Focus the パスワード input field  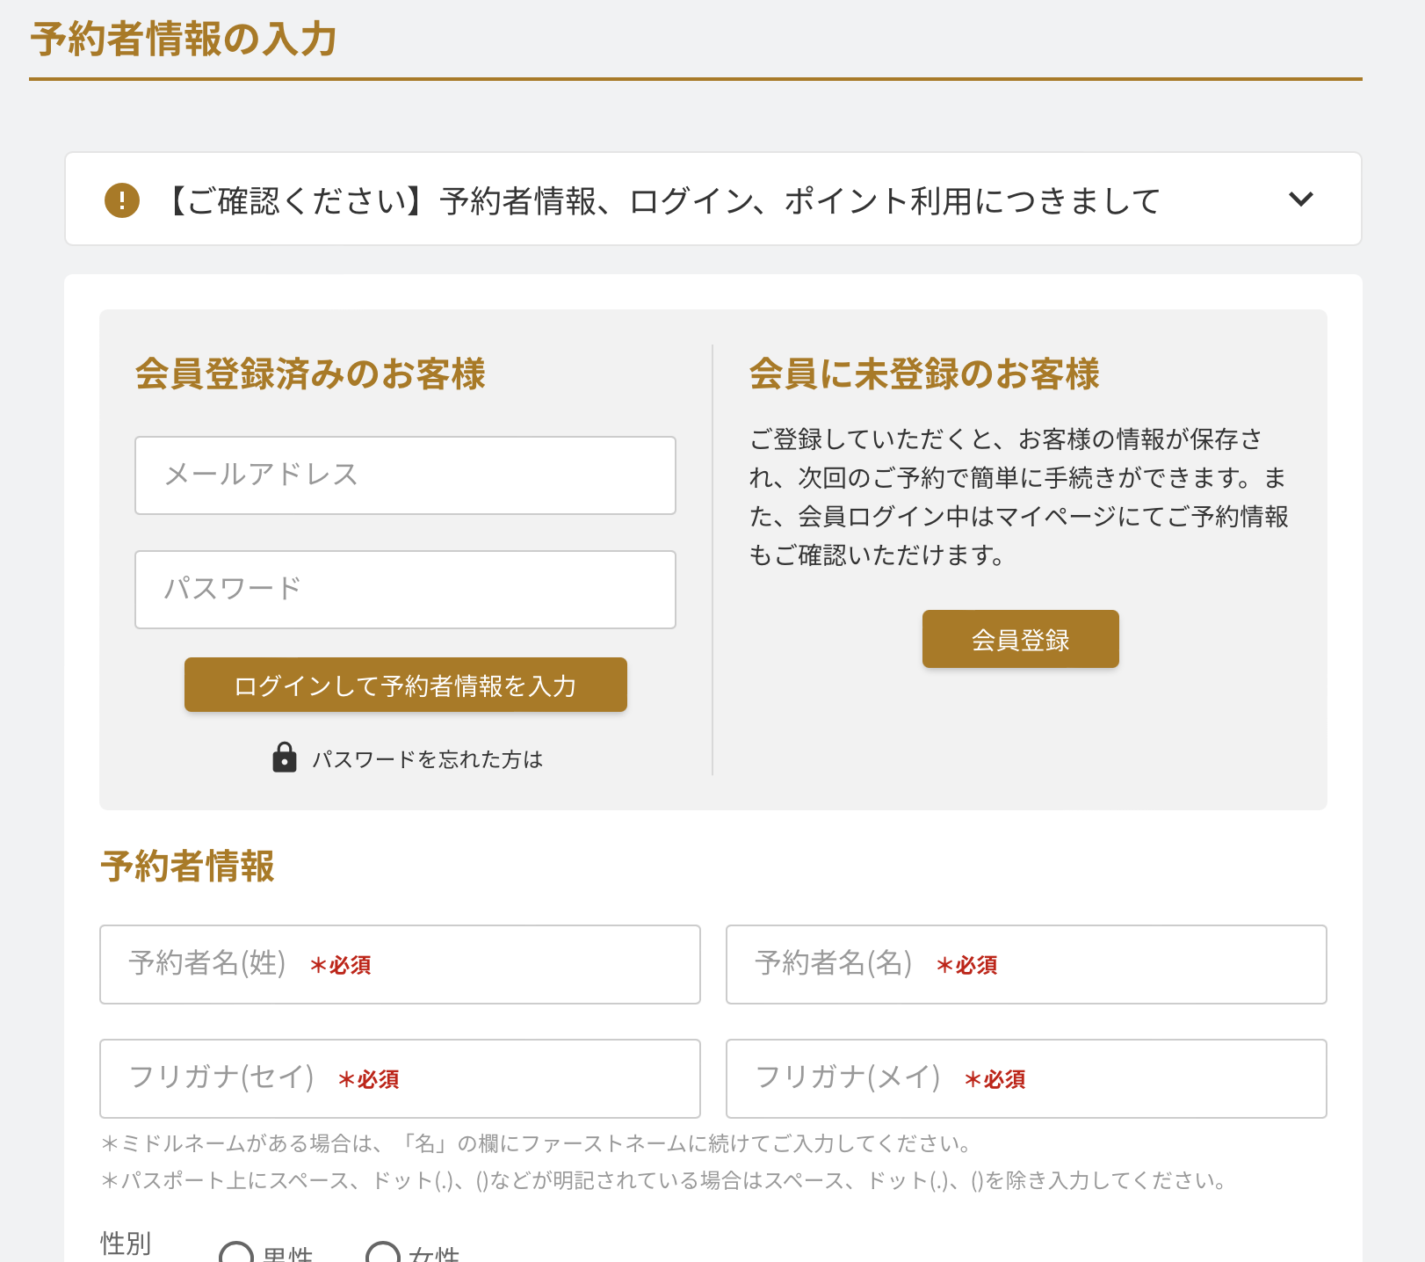[x=405, y=590]
